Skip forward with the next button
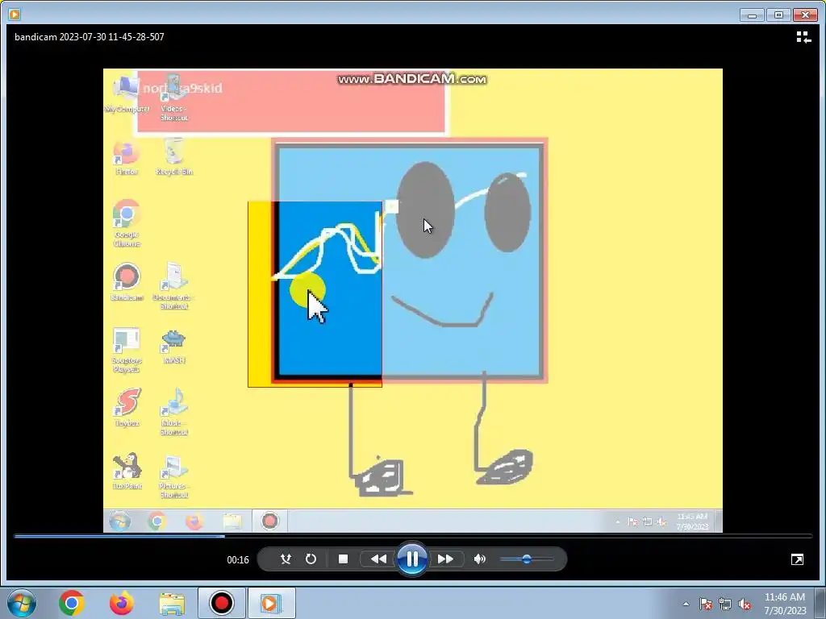This screenshot has height=619, width=826. (445, 559)
